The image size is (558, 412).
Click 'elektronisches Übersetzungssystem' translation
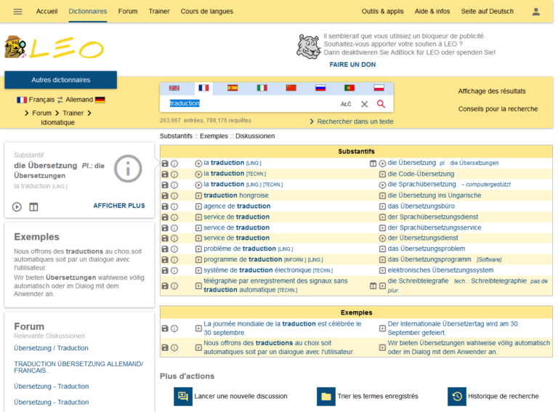tap(440, 270)
